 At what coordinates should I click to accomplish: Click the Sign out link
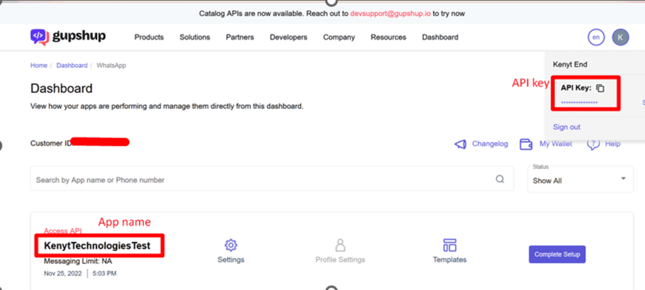(566, 127)
